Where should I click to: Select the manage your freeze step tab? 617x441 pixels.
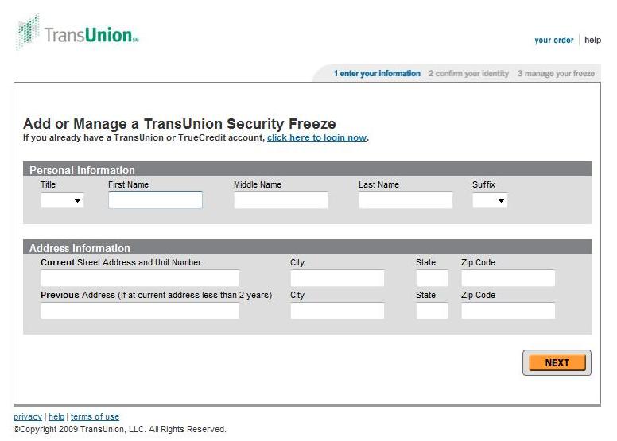click(556, 74)
